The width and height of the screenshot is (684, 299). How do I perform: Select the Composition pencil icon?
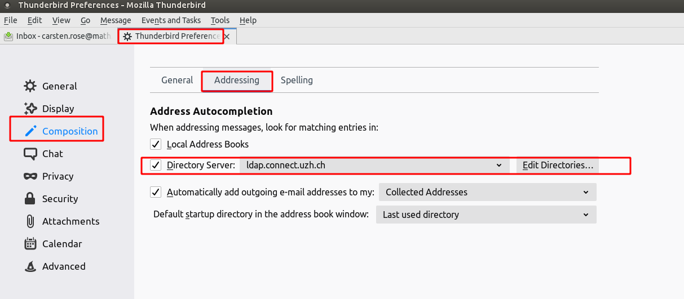coord(30,131)
